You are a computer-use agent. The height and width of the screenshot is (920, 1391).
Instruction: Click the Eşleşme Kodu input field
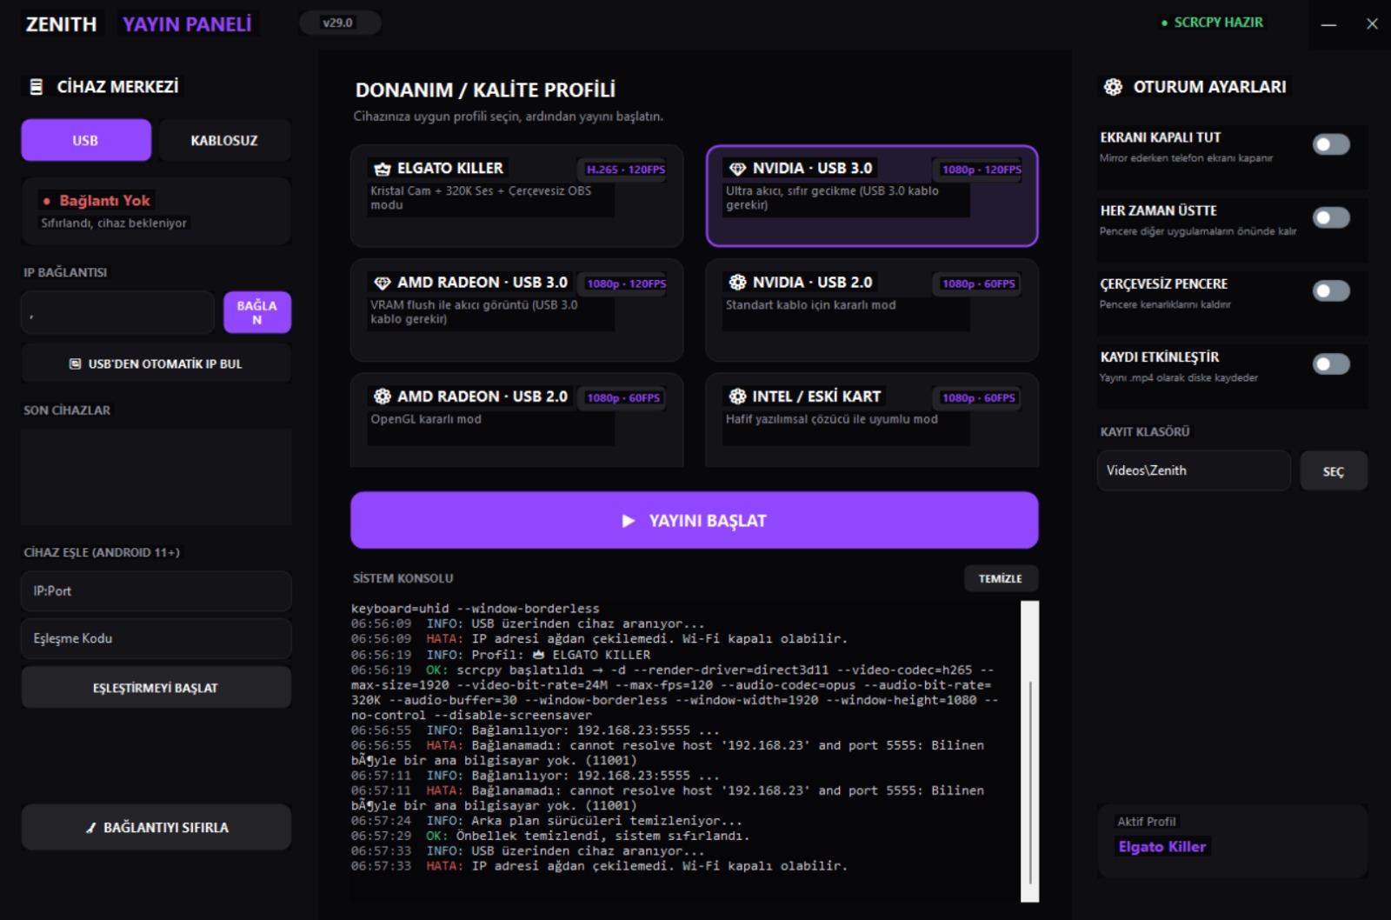[x=156, y=638]
